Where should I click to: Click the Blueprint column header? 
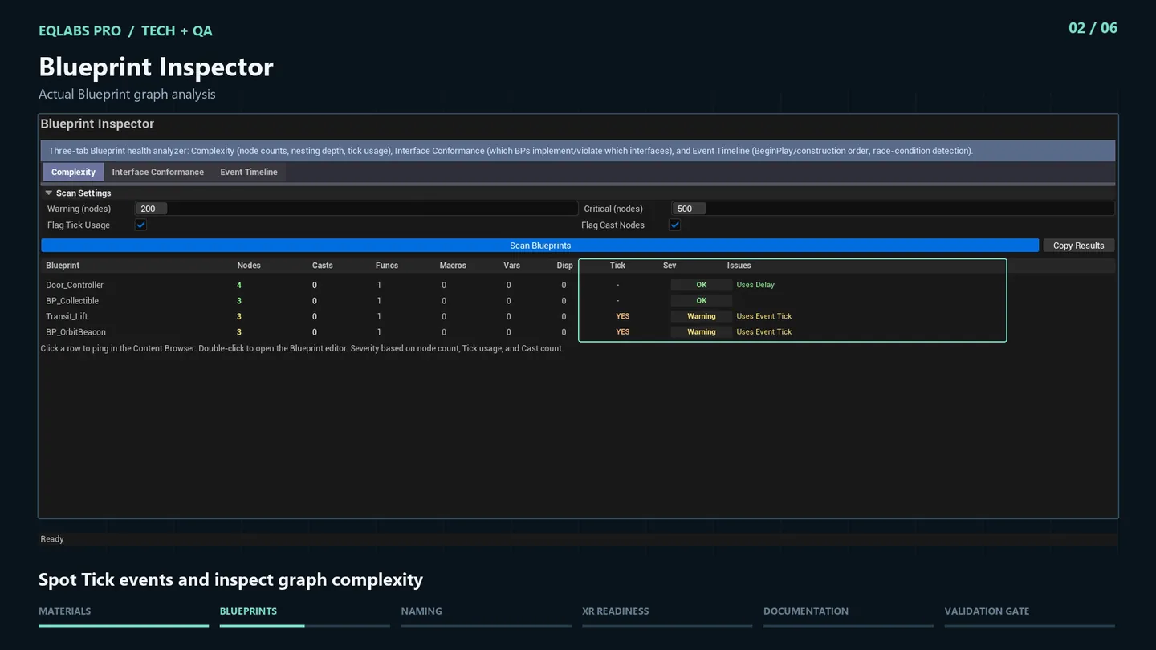63,266
